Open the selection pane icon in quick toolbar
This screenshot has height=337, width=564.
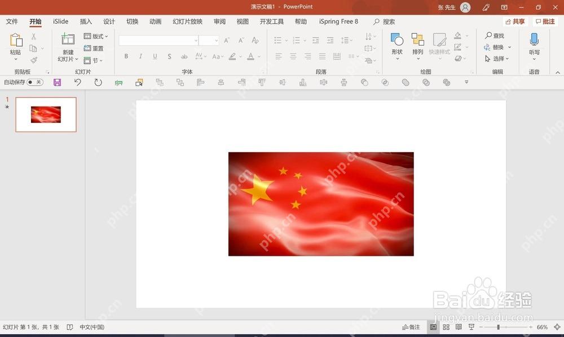(x=139, y=83)
